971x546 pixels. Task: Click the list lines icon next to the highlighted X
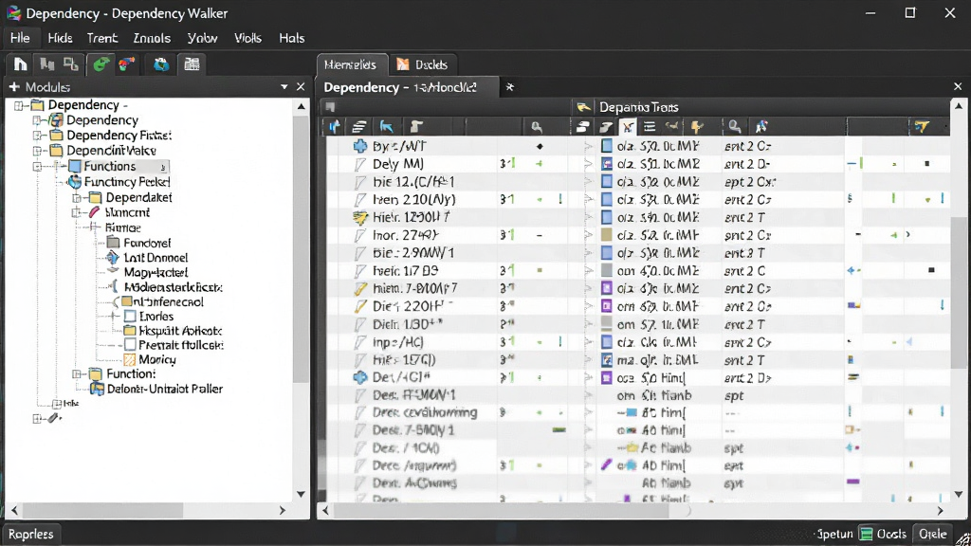point(650,127)
